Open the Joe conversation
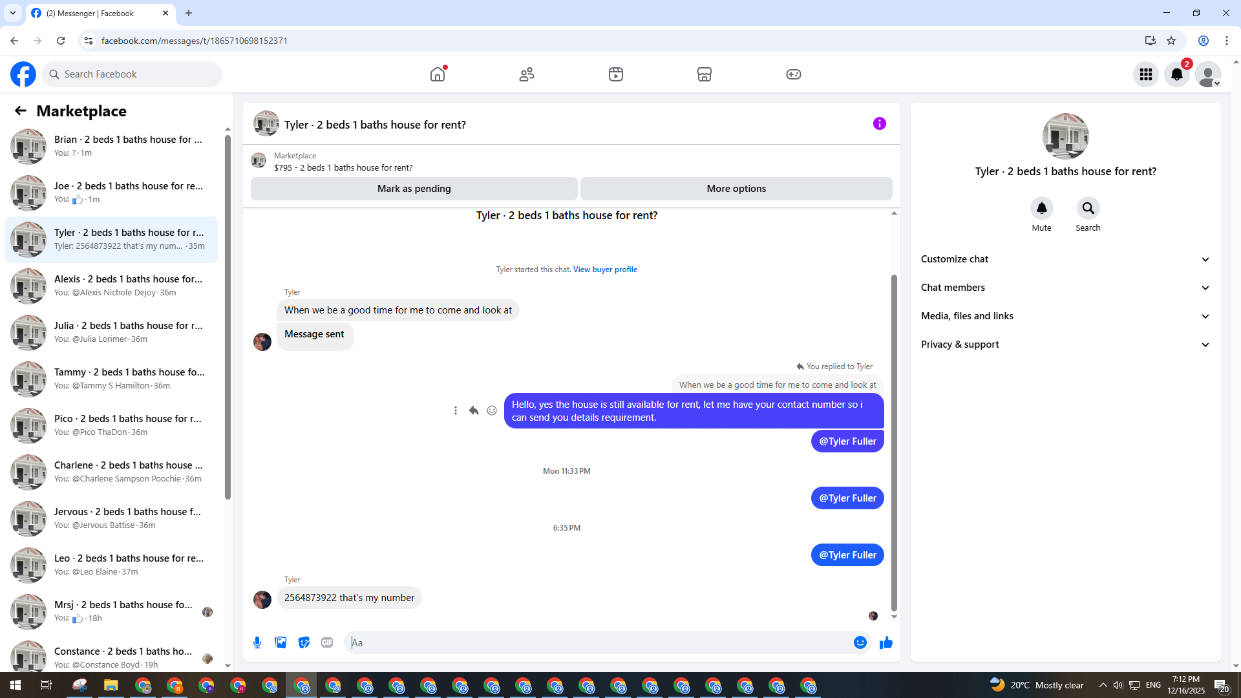 tap(111, 193)
